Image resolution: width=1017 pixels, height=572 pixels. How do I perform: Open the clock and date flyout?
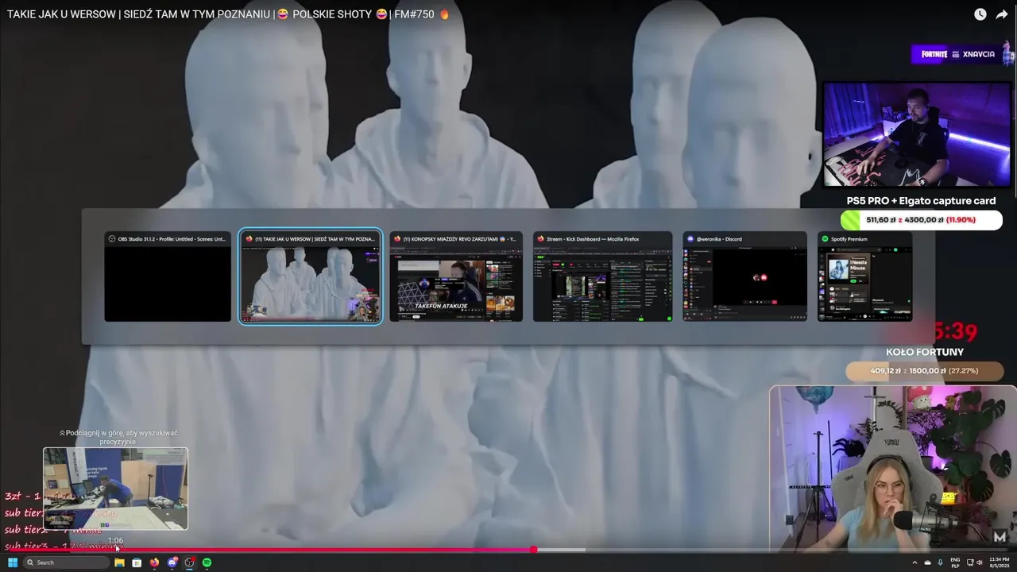pos(999,562)
